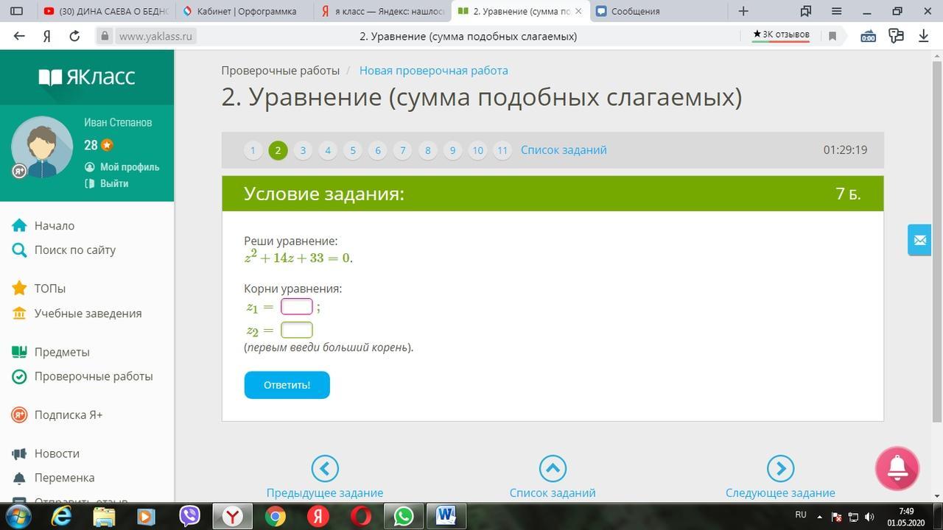Click the task list up-arrow circle
943x530 pixels.
[553, 468]
